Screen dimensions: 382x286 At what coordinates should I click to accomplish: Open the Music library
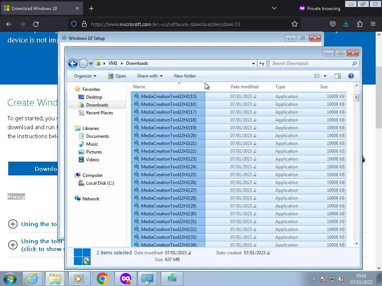[92, 144]
